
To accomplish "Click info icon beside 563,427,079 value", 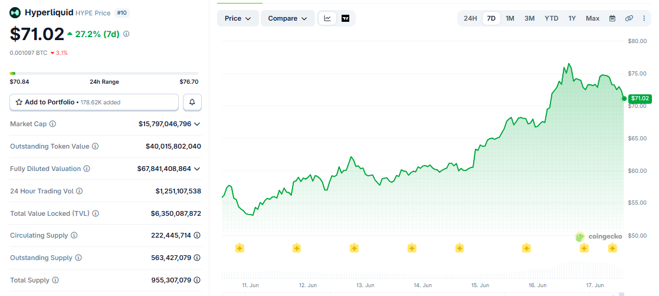I will (197, 258).
